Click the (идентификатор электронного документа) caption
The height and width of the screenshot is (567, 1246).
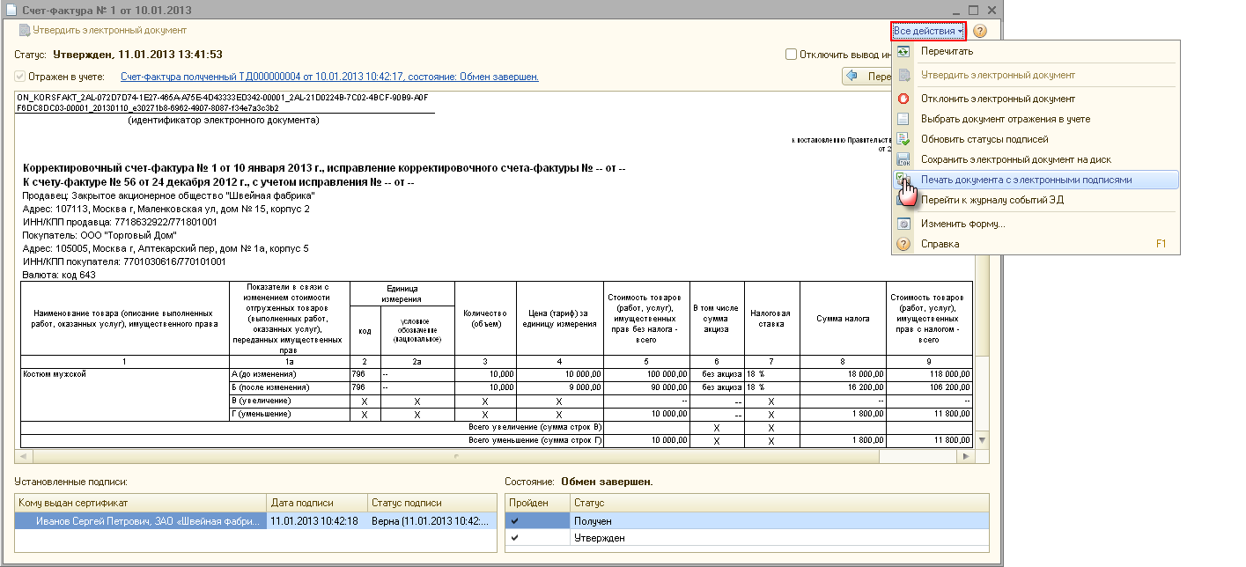[224, 120]
